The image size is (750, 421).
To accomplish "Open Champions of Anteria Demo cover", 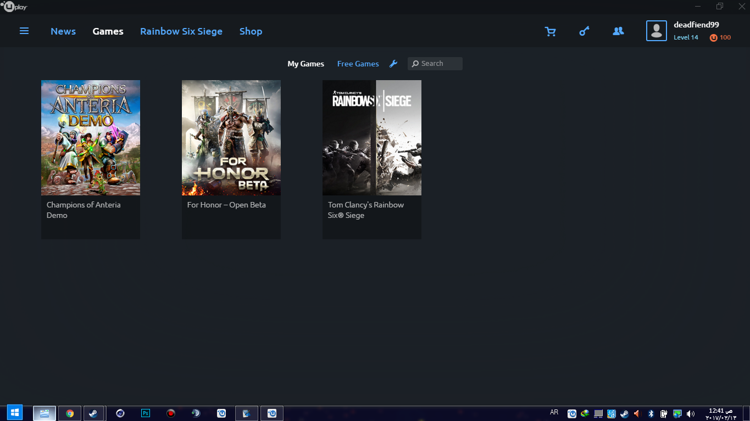I will coord(91,138).
